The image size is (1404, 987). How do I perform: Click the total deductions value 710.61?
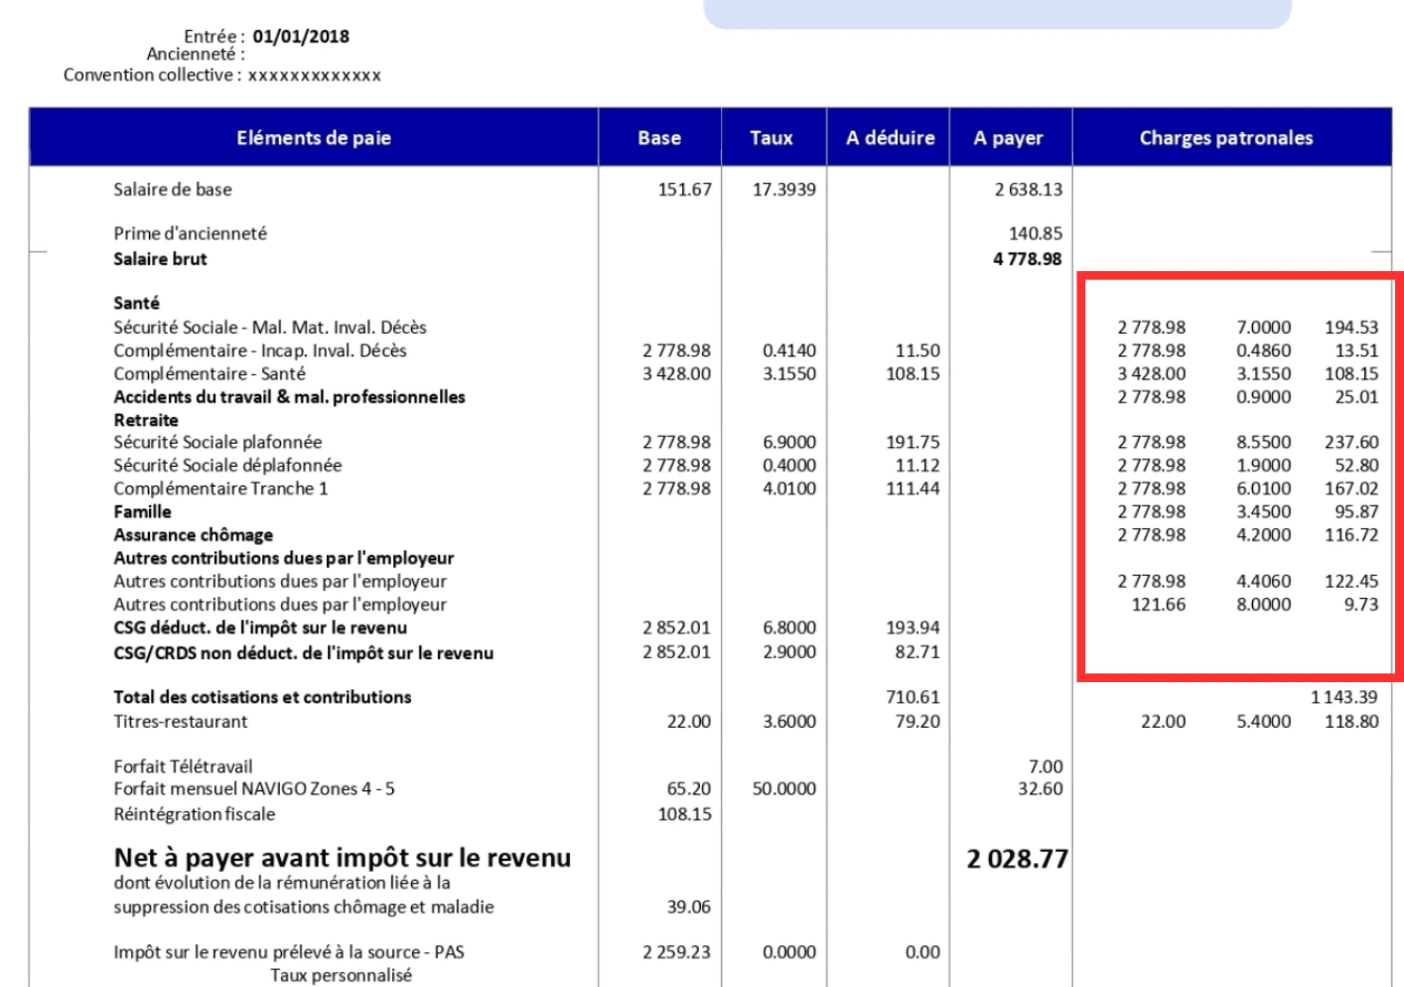pos(913,697)
